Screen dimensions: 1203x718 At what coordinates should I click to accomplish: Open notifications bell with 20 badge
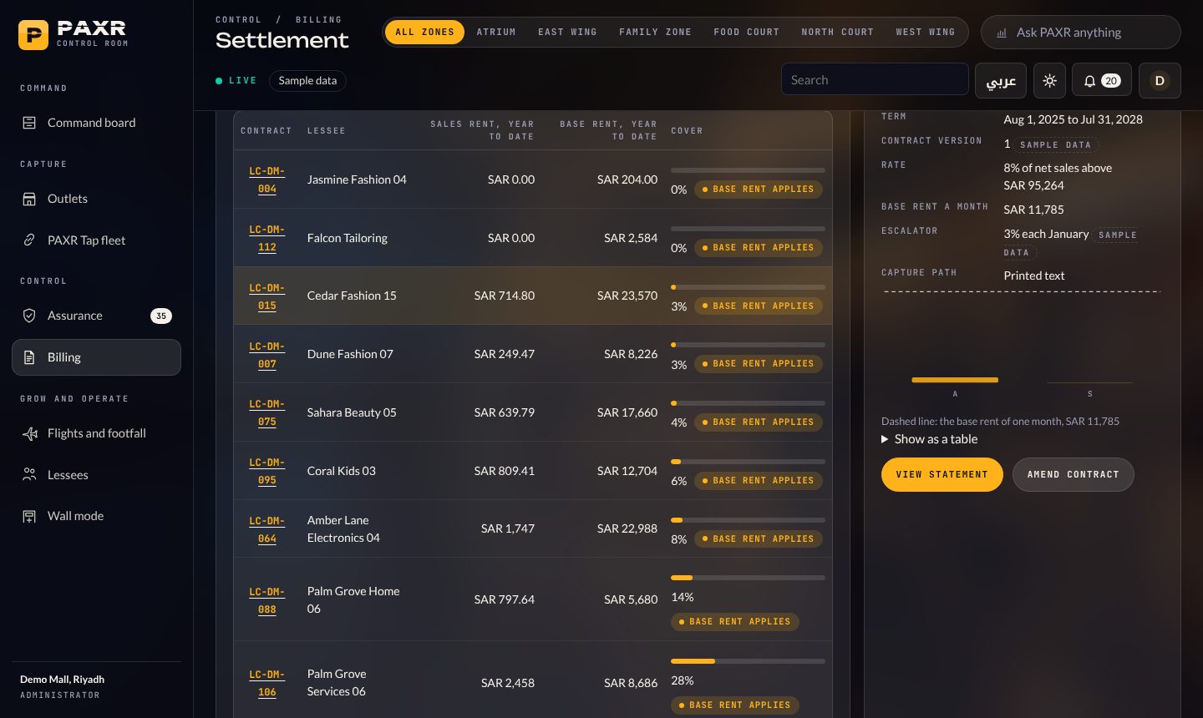pos(1102,81)
